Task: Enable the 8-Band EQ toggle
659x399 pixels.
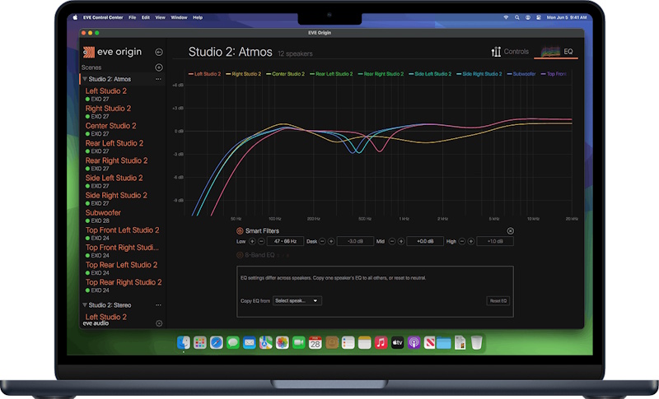Action: [240, 255]
